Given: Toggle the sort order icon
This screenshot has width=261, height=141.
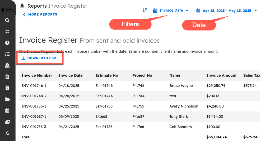Looking at the screenshot, I should 145,11.
